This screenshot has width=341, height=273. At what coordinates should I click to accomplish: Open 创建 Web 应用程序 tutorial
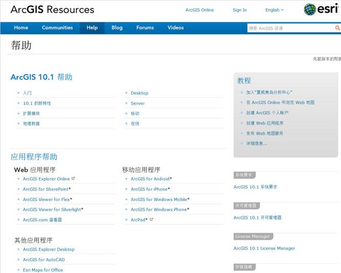[x=265, y=123]
